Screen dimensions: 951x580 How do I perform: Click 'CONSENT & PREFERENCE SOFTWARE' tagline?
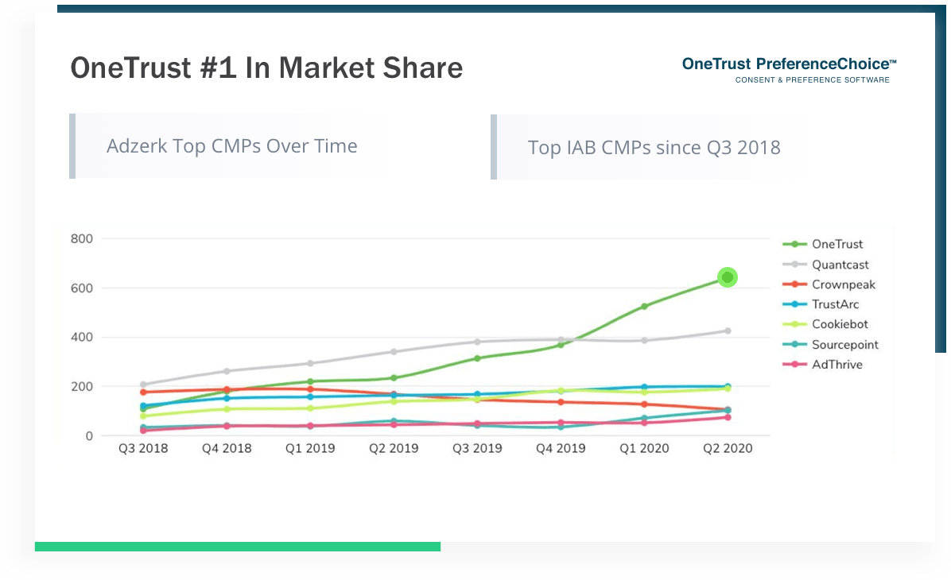(813, 80)
